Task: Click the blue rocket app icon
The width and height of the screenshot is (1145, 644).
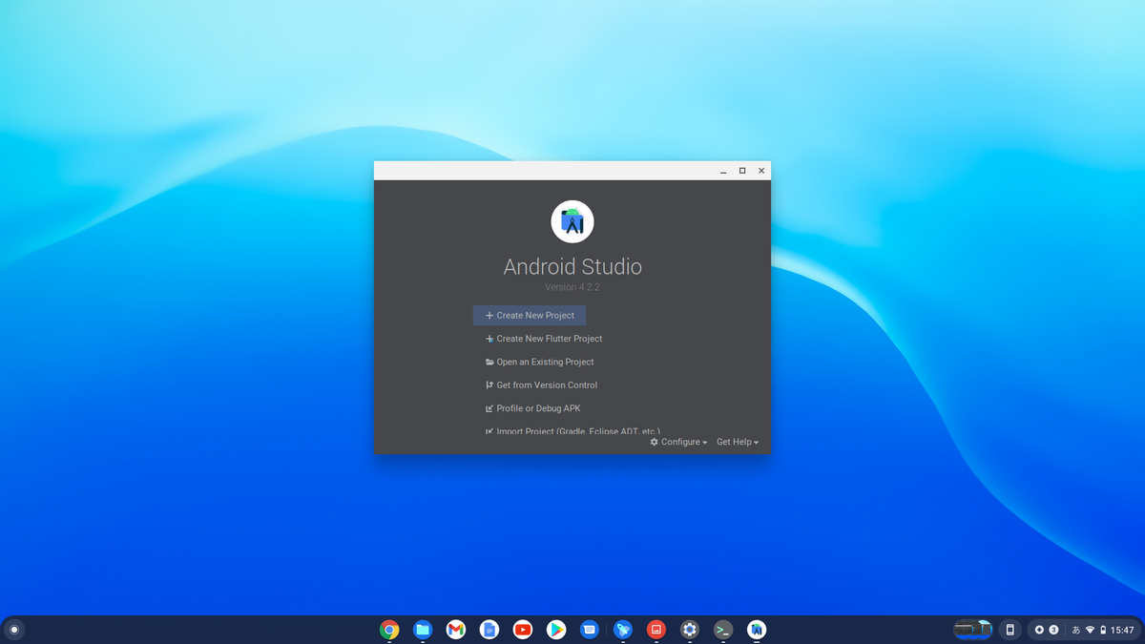Action: coord(623,630)
